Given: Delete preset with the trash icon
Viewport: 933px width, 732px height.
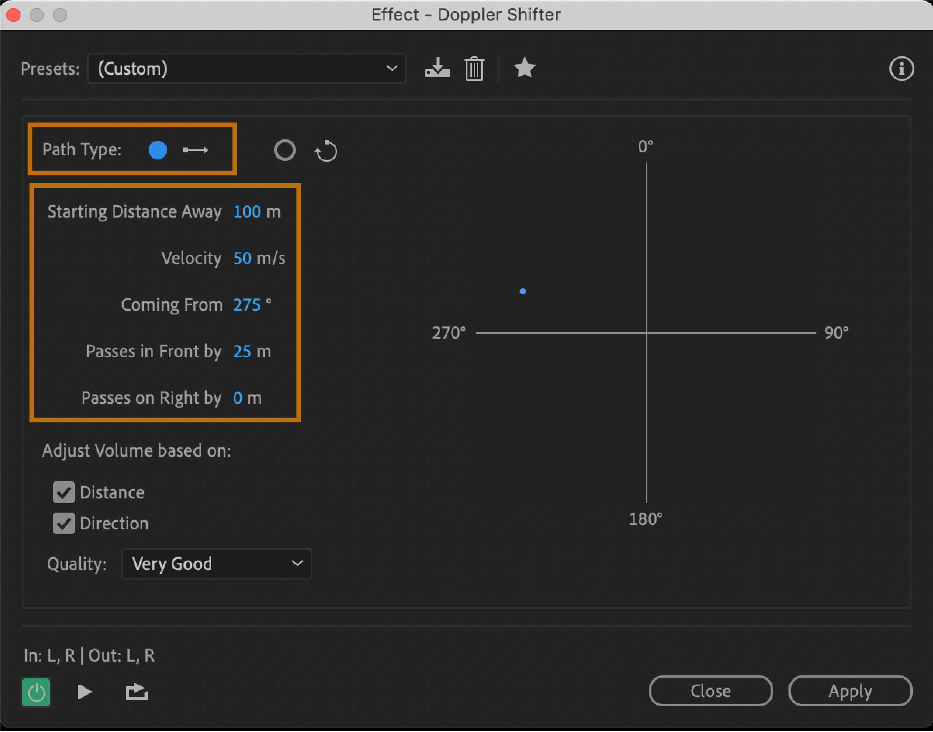Looking at the screenshot, I should [x=474, y=69].
